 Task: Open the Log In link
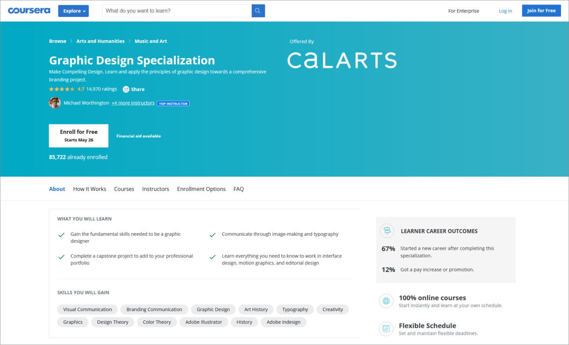coord(505,11)
